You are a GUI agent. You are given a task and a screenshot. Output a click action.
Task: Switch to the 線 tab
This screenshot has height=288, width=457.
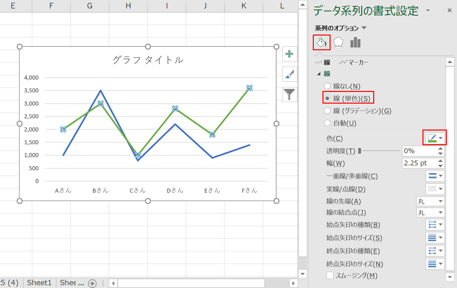pyautogui.click(x=323, y=62)
